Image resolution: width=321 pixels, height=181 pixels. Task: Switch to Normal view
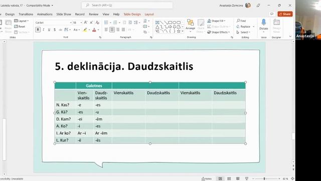point(220,179)
